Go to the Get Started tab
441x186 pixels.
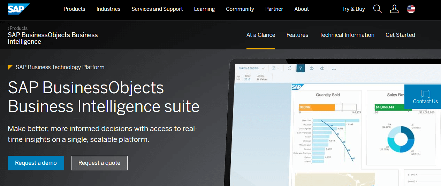click(400, 35)
